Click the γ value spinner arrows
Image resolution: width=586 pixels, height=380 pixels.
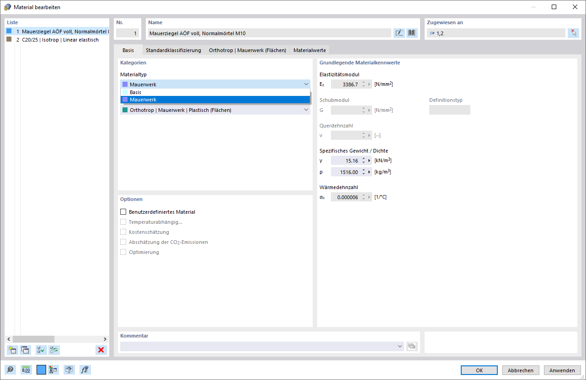363,161
